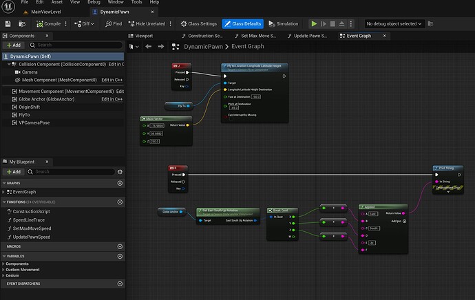Open Find in blueprint
This screenshot has width=475, height=300.
pyautogui.click(x=114, y=23)
